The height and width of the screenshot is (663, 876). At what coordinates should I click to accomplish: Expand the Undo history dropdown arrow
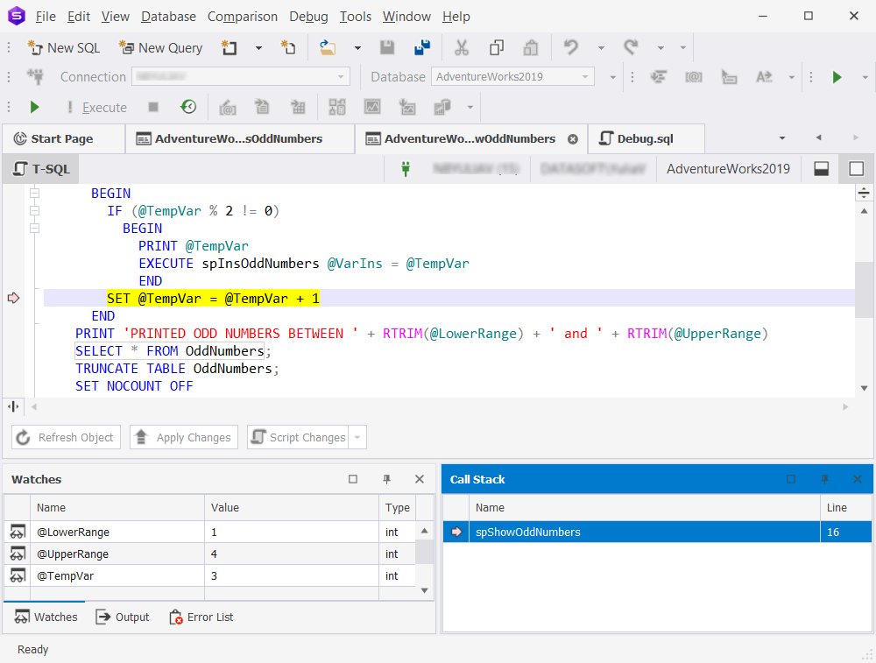tap(601, 48)
